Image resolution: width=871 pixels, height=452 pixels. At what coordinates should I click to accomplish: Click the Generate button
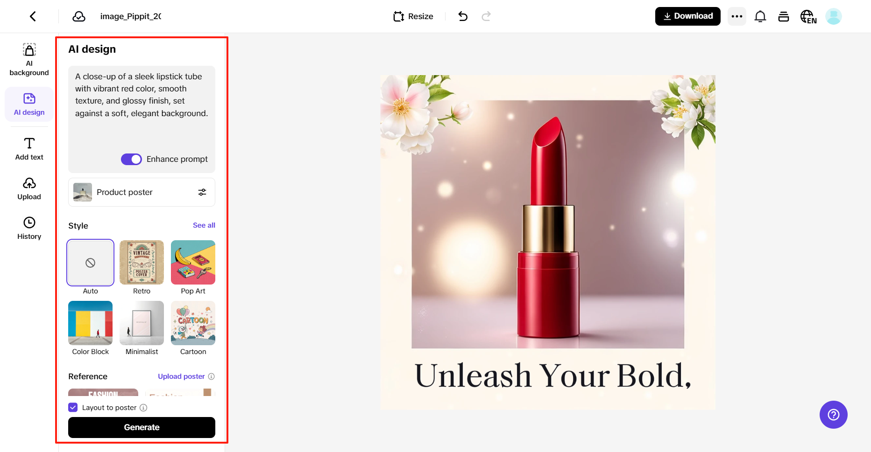pyautogui.click(x=142, y=427)
